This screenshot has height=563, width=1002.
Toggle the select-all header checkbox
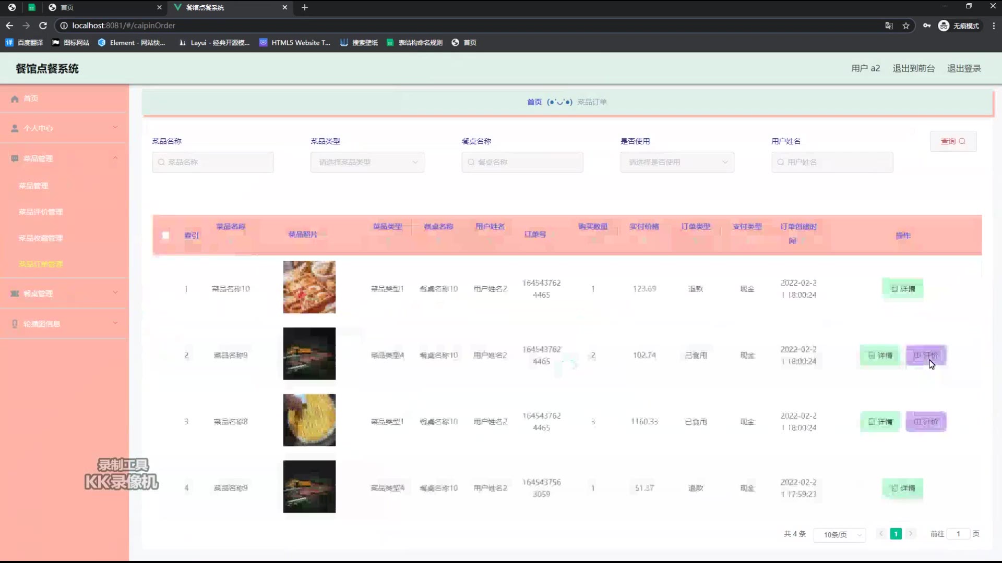tap(165, 235)
